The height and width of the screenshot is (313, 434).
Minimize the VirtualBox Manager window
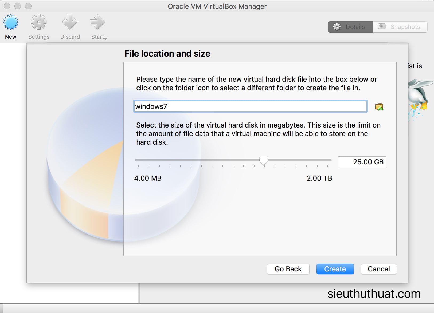(18, 6)
